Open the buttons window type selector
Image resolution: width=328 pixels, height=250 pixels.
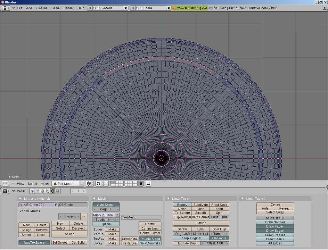[6, 191]
